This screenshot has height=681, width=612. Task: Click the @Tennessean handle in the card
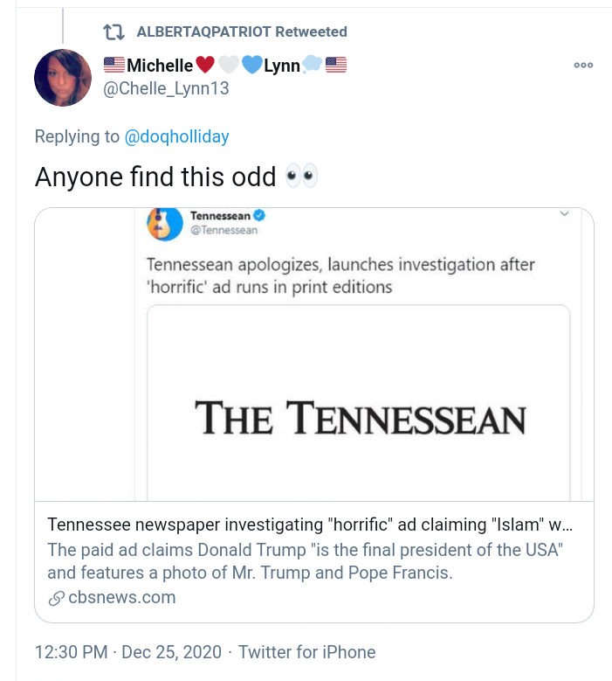223,231
